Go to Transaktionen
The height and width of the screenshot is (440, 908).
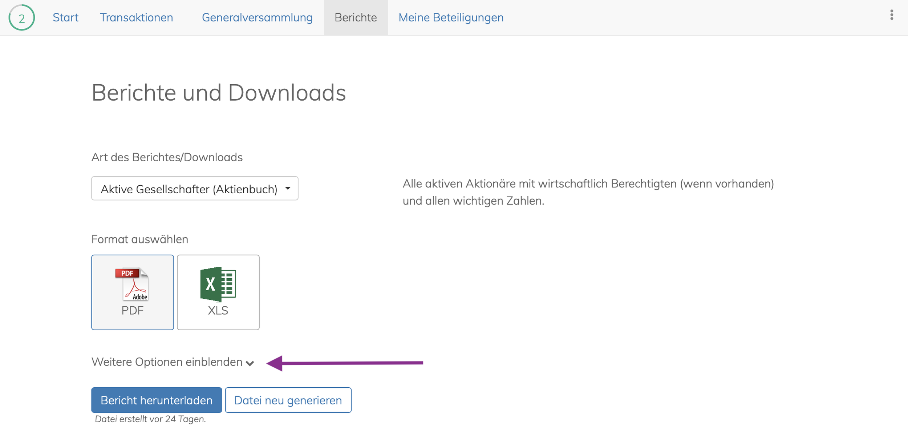137,17
